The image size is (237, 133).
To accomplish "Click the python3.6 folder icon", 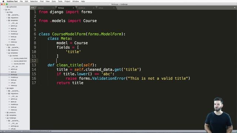I will 8,7.
